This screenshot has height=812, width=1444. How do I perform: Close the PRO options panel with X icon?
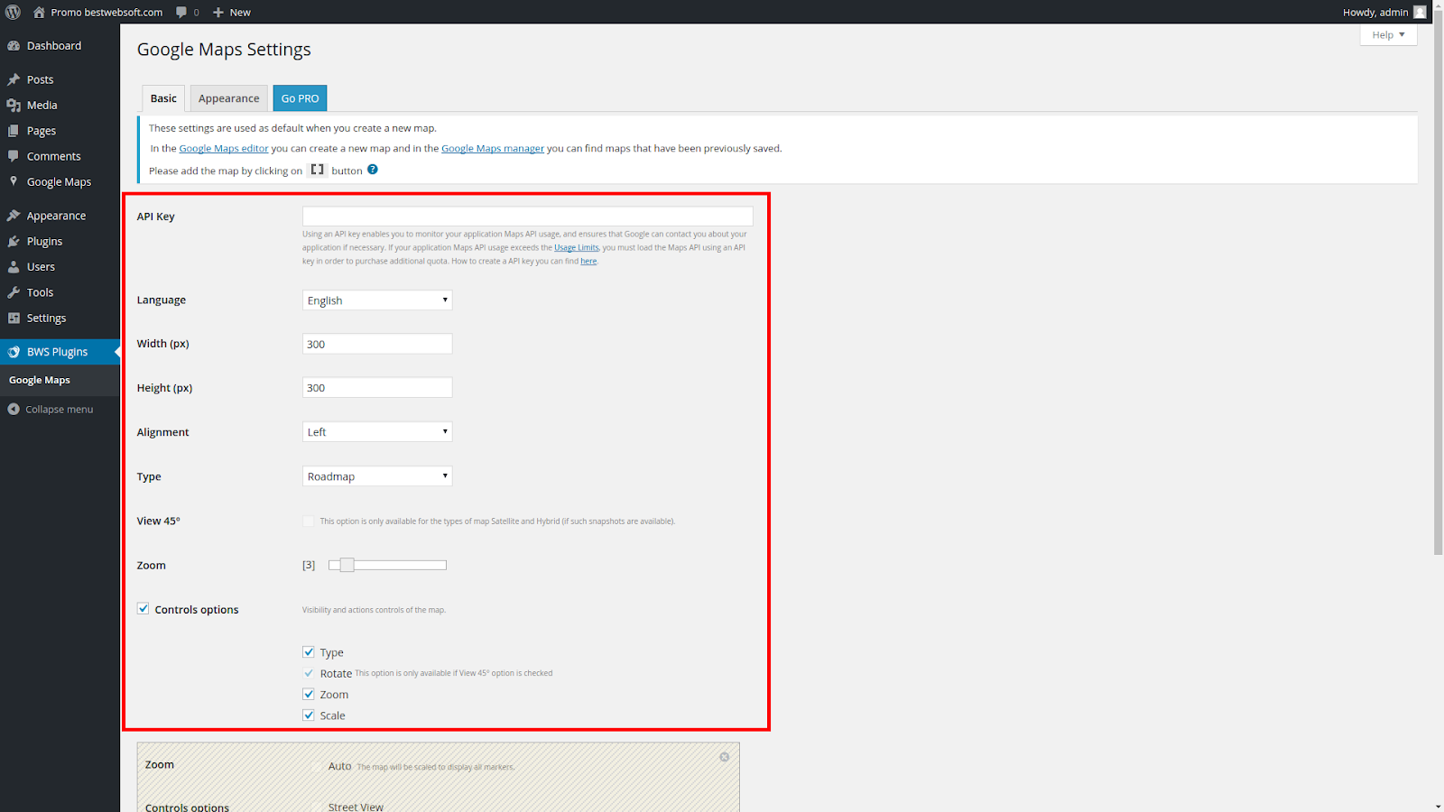(x=724, y=757)
